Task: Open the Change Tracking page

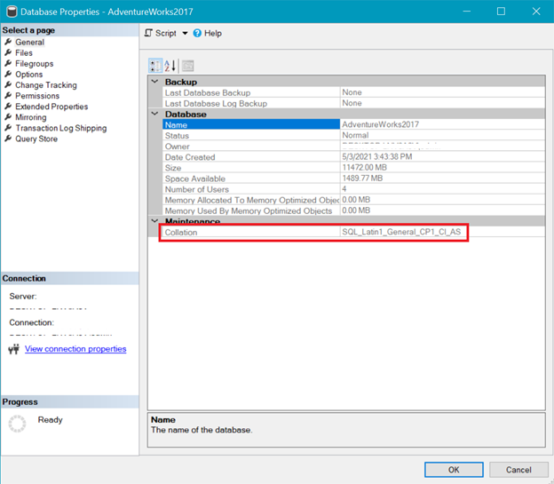Action: pos(46,85)
